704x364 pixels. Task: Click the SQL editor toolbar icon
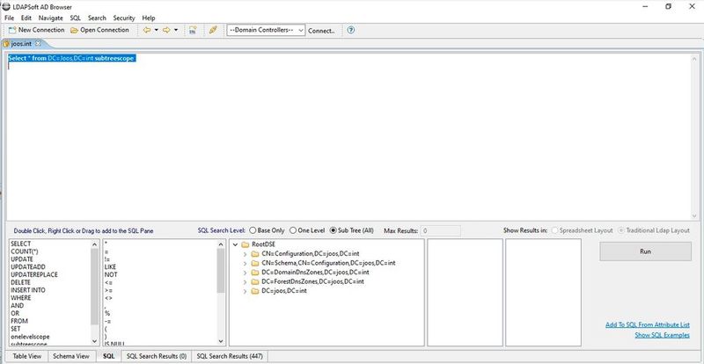[193, 30]
